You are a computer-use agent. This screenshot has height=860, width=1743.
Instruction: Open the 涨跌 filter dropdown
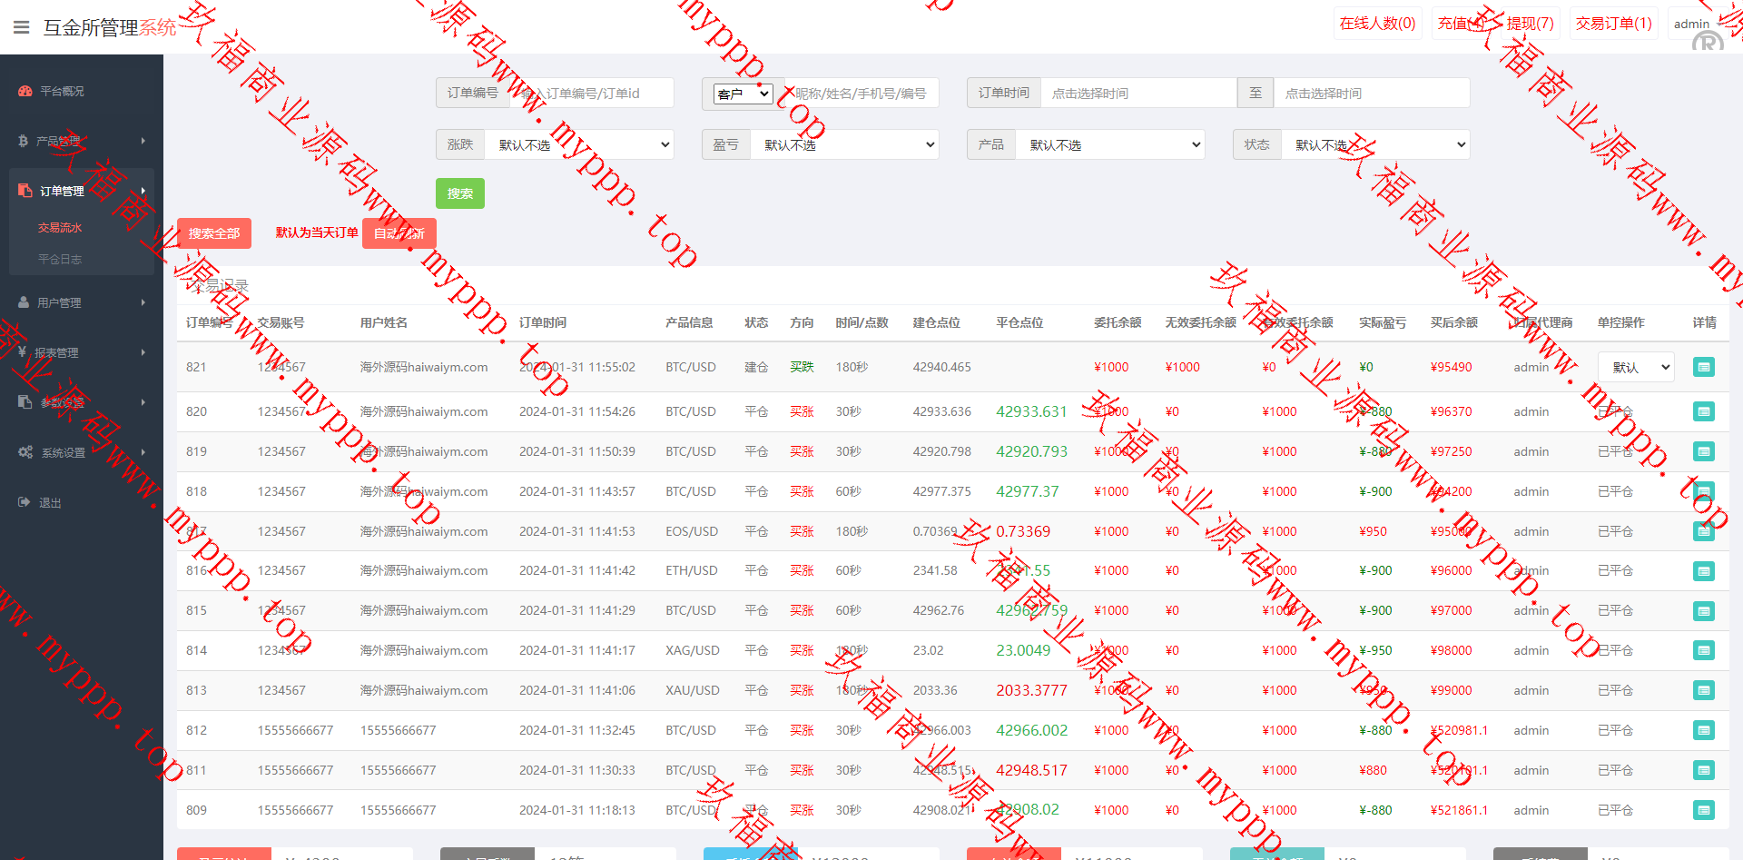(x=579, y=144)
